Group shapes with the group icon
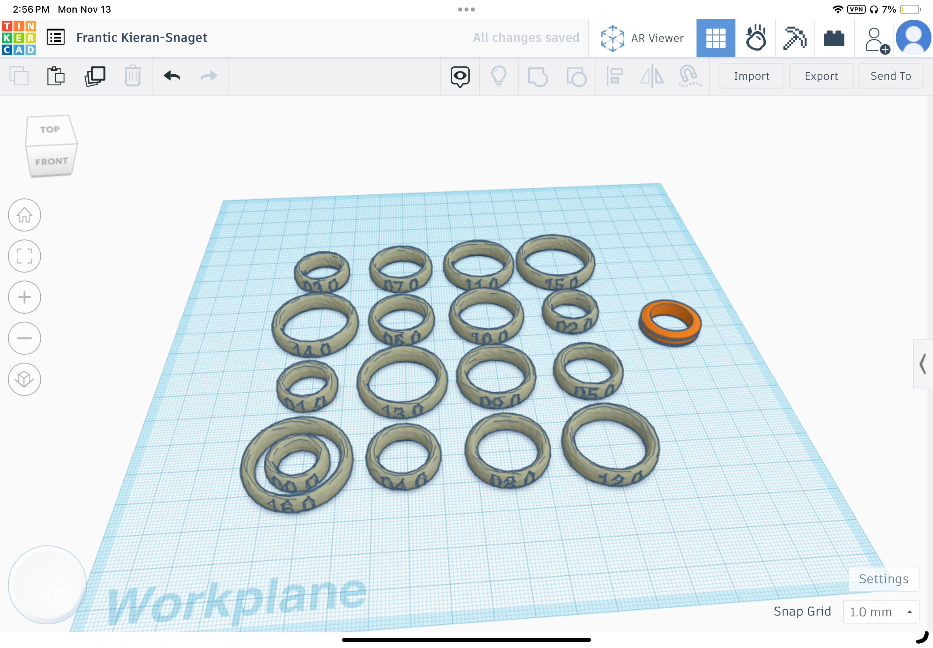This screenshot has height=648, width=933. (537, 75)
